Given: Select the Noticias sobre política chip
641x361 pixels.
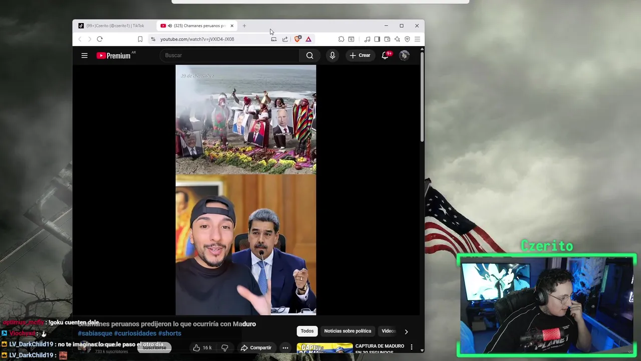Looking at the screenshot, I should (x=348, y=331).
